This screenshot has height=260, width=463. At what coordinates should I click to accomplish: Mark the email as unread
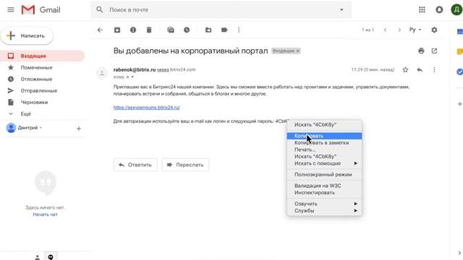coord(171,30)
